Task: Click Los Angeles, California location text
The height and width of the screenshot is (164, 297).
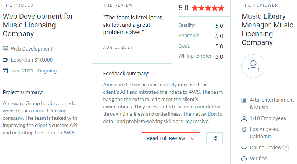Action: (x=264, y=133)
